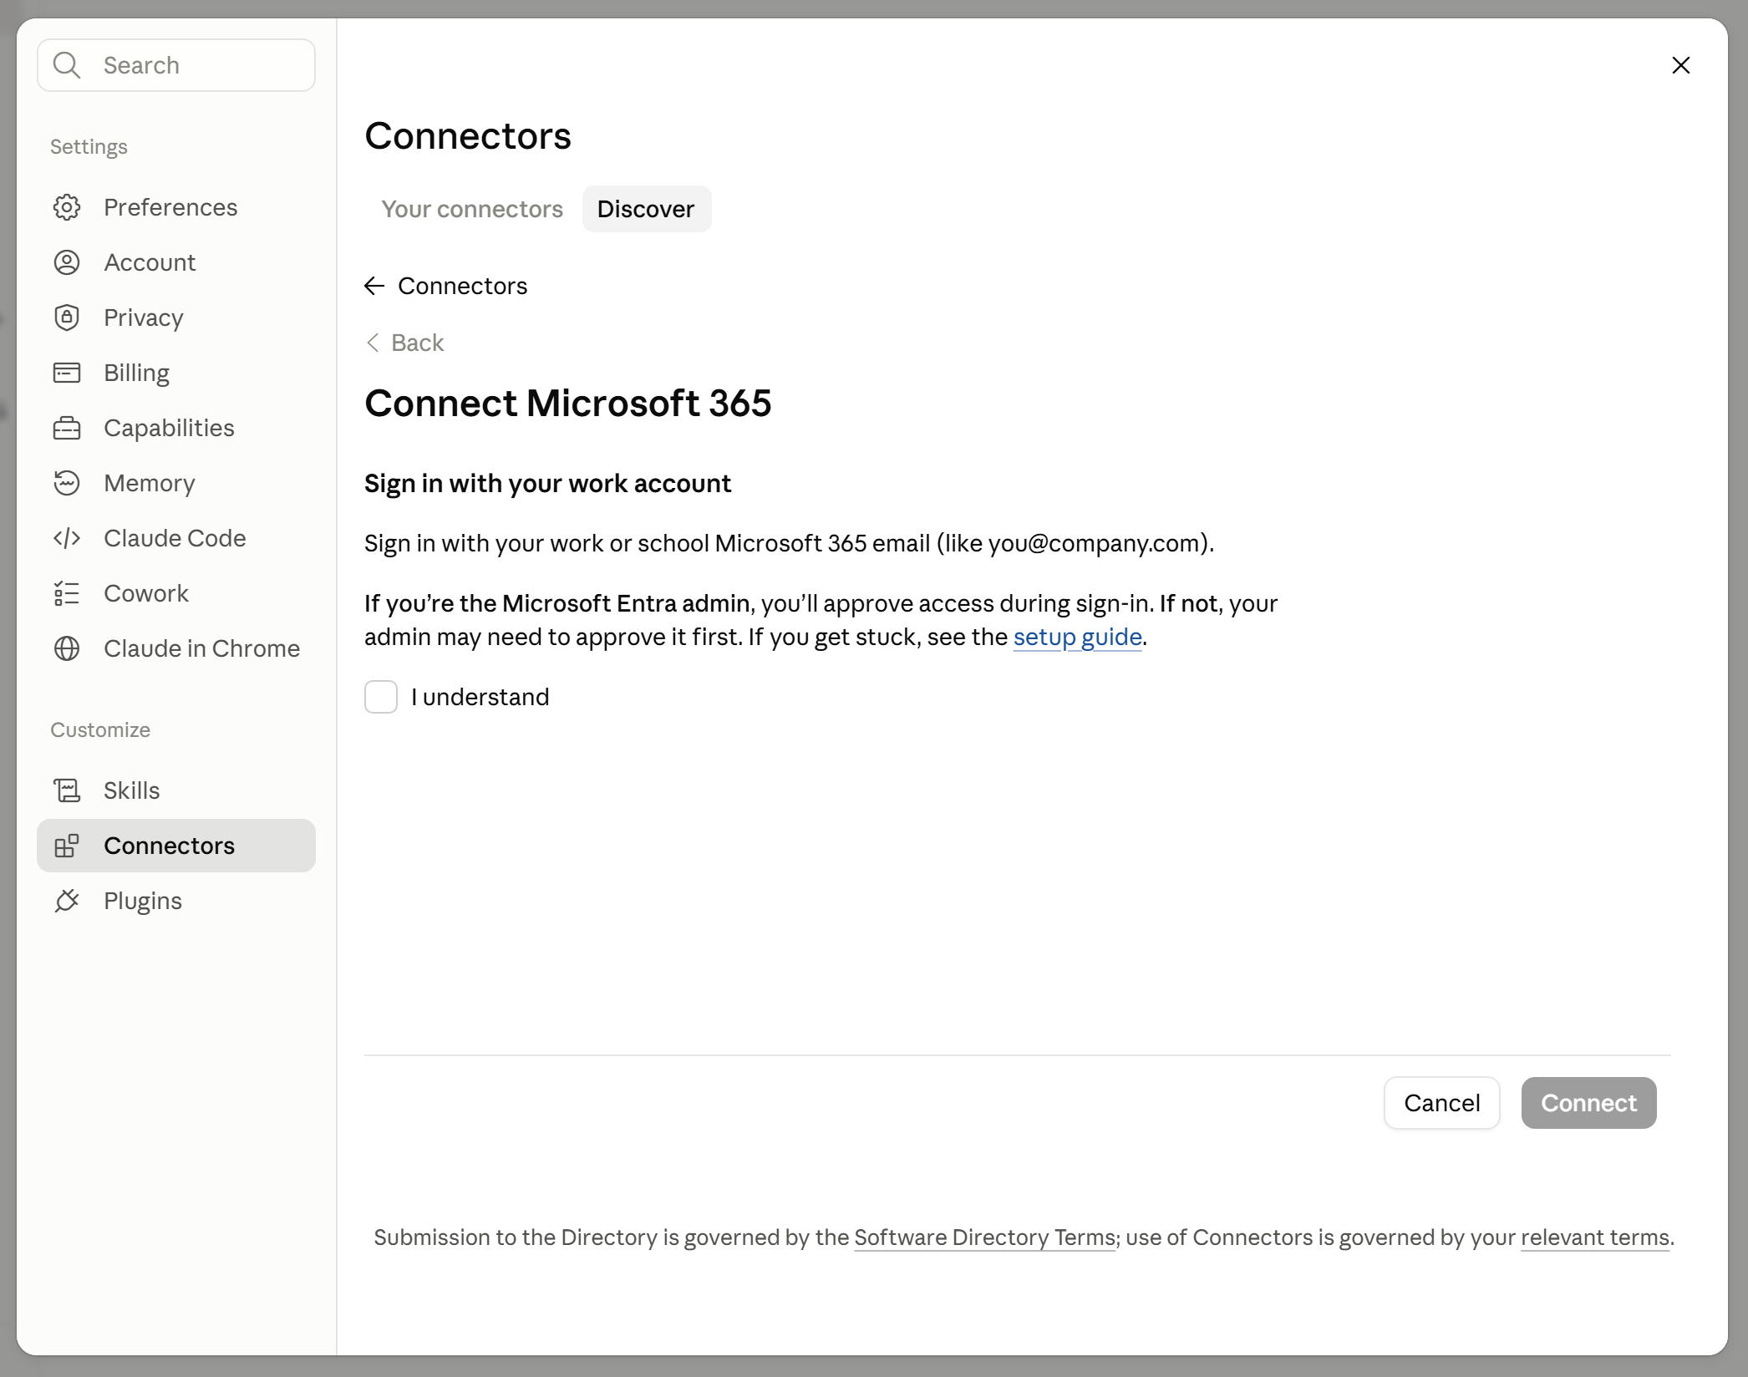Click the Account person icon

67,262
